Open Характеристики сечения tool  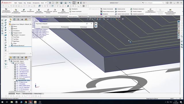(x=48, y=11)
